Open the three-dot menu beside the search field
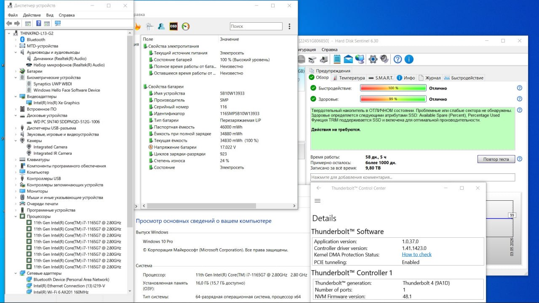Viewport: 539px width, 303px height. coord(289,26)
